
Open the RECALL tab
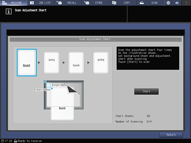click(x=68, y=3)
